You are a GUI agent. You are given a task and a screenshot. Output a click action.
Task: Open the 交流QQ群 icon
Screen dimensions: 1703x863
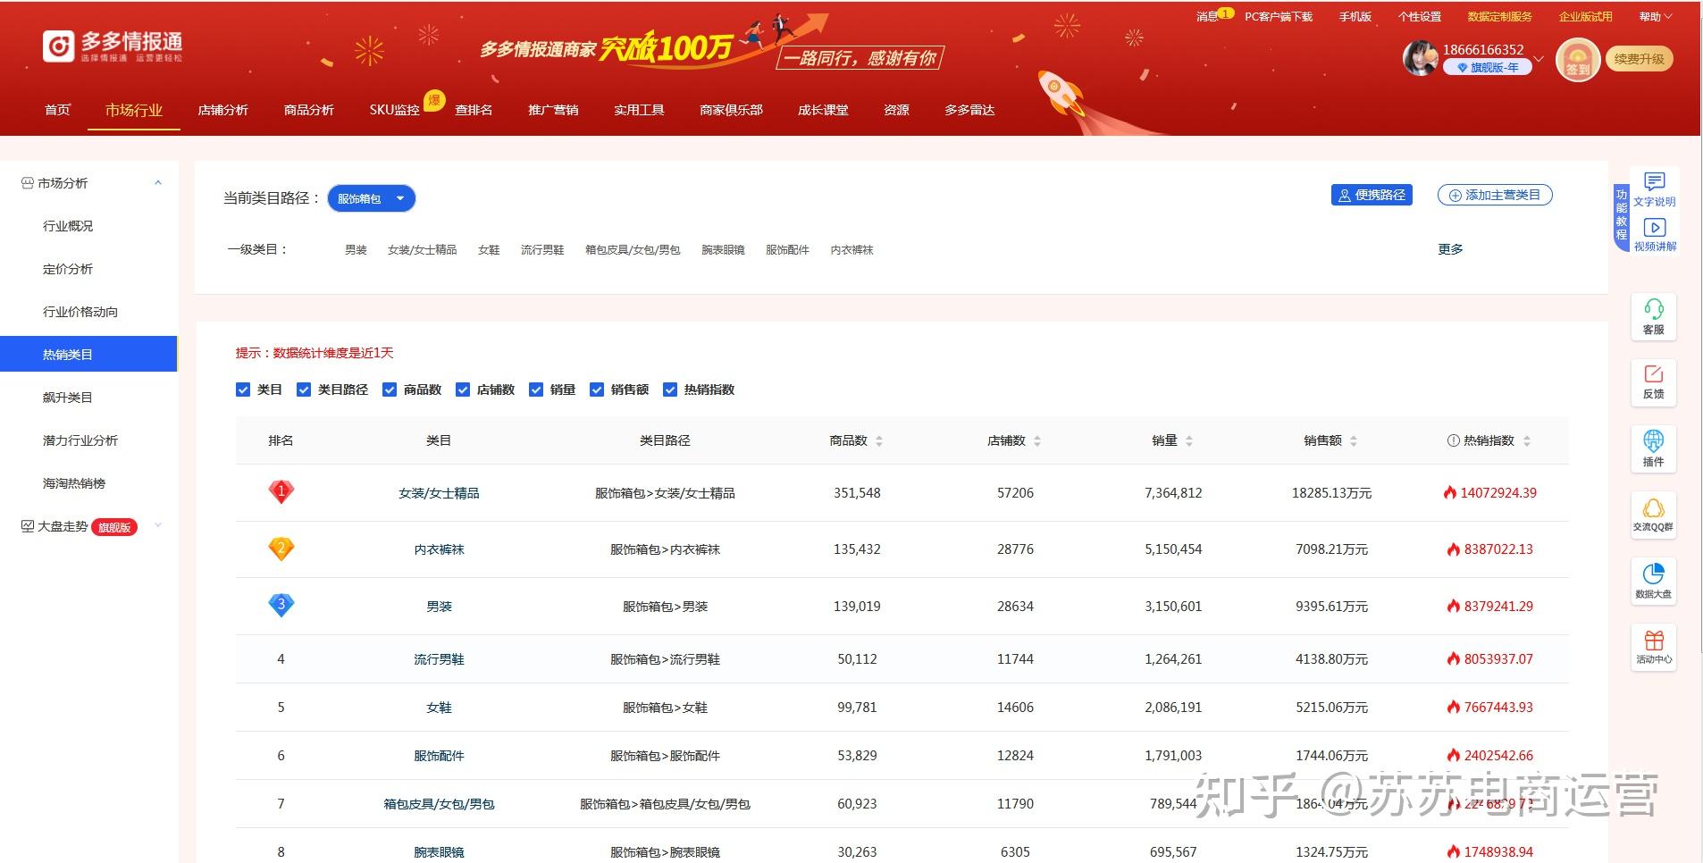1654,515
